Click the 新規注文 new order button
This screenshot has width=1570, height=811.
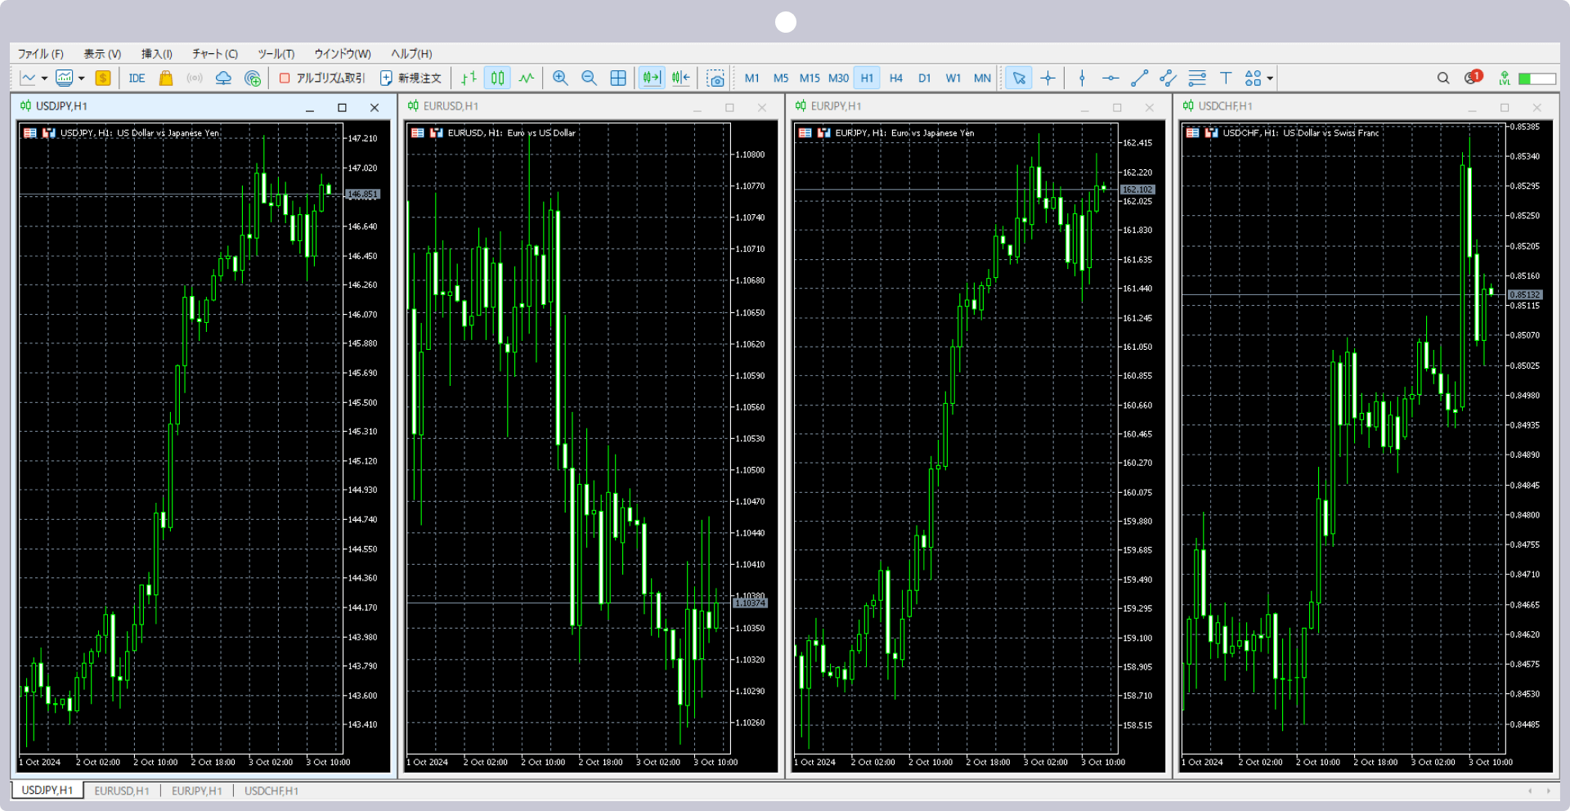[x=411, y=78]
